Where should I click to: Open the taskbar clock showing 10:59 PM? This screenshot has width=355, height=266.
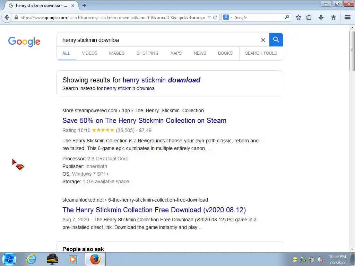[337, 259]
